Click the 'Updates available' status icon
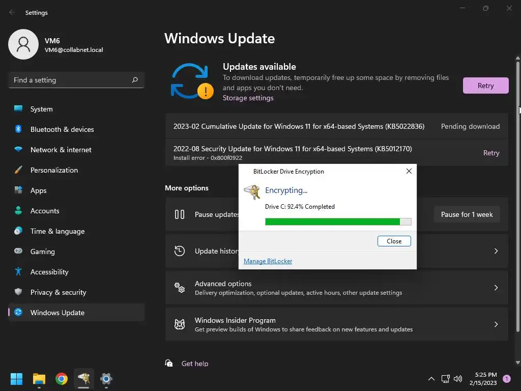 pos(192,81)
